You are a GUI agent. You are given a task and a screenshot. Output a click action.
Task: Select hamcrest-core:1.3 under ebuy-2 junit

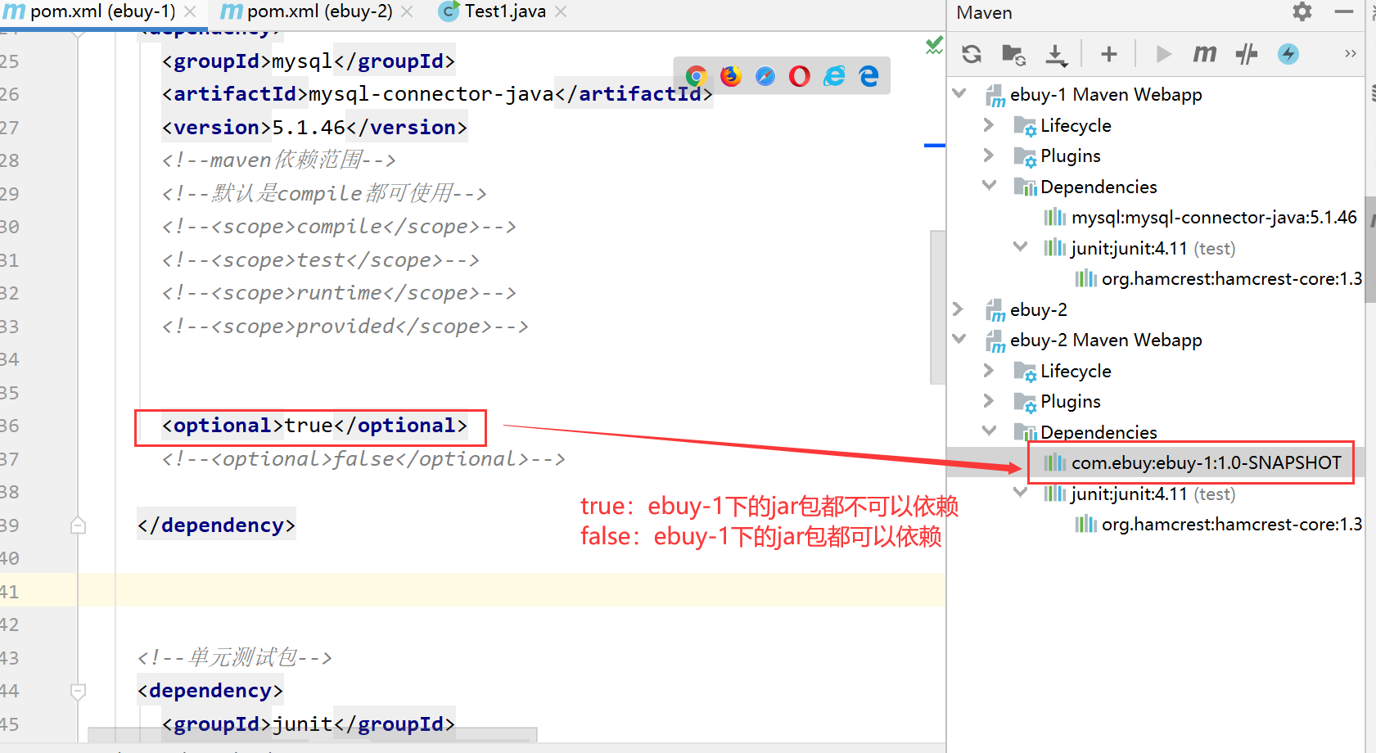pos(1232,524)
